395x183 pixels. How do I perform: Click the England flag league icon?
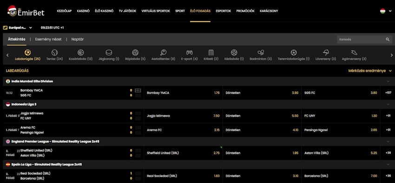tap(8, 142)
